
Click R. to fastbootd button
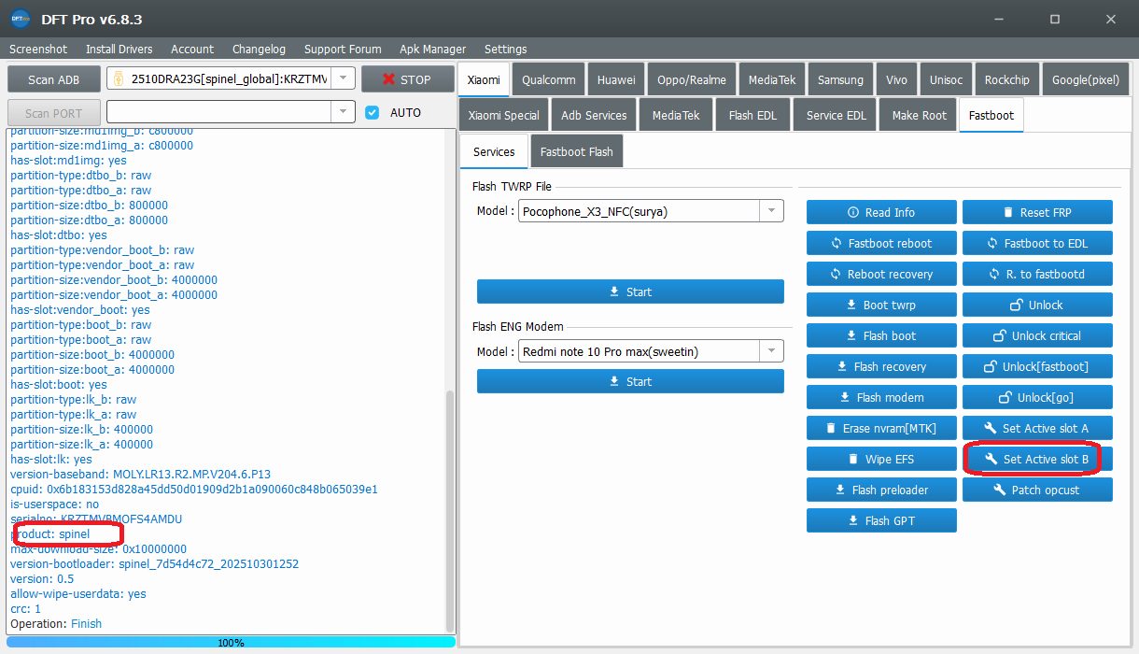click(x=1037, y=274)
